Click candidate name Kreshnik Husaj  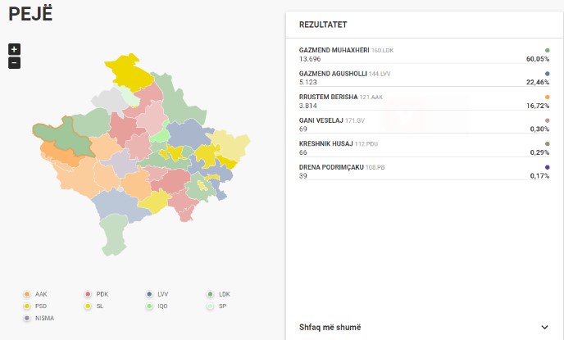326,143
